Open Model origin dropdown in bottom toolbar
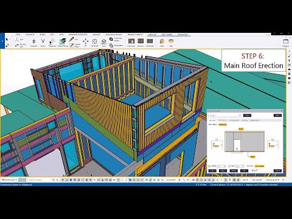292x219 pixels. tap(9, 180)
